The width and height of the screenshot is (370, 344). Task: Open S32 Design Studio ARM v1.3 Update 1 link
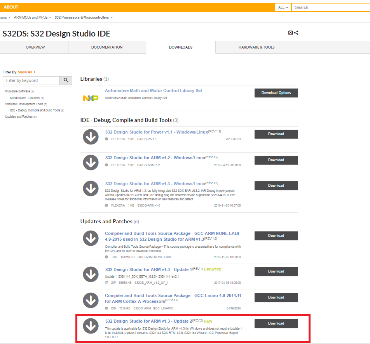148,269
